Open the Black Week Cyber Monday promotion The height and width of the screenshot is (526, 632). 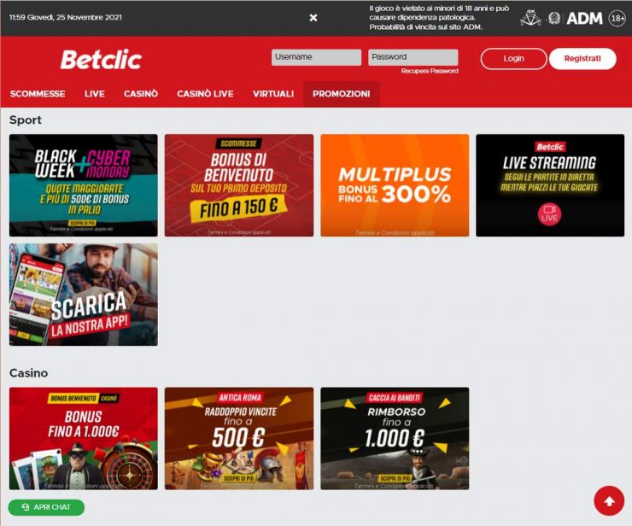(x=84, y=185)
